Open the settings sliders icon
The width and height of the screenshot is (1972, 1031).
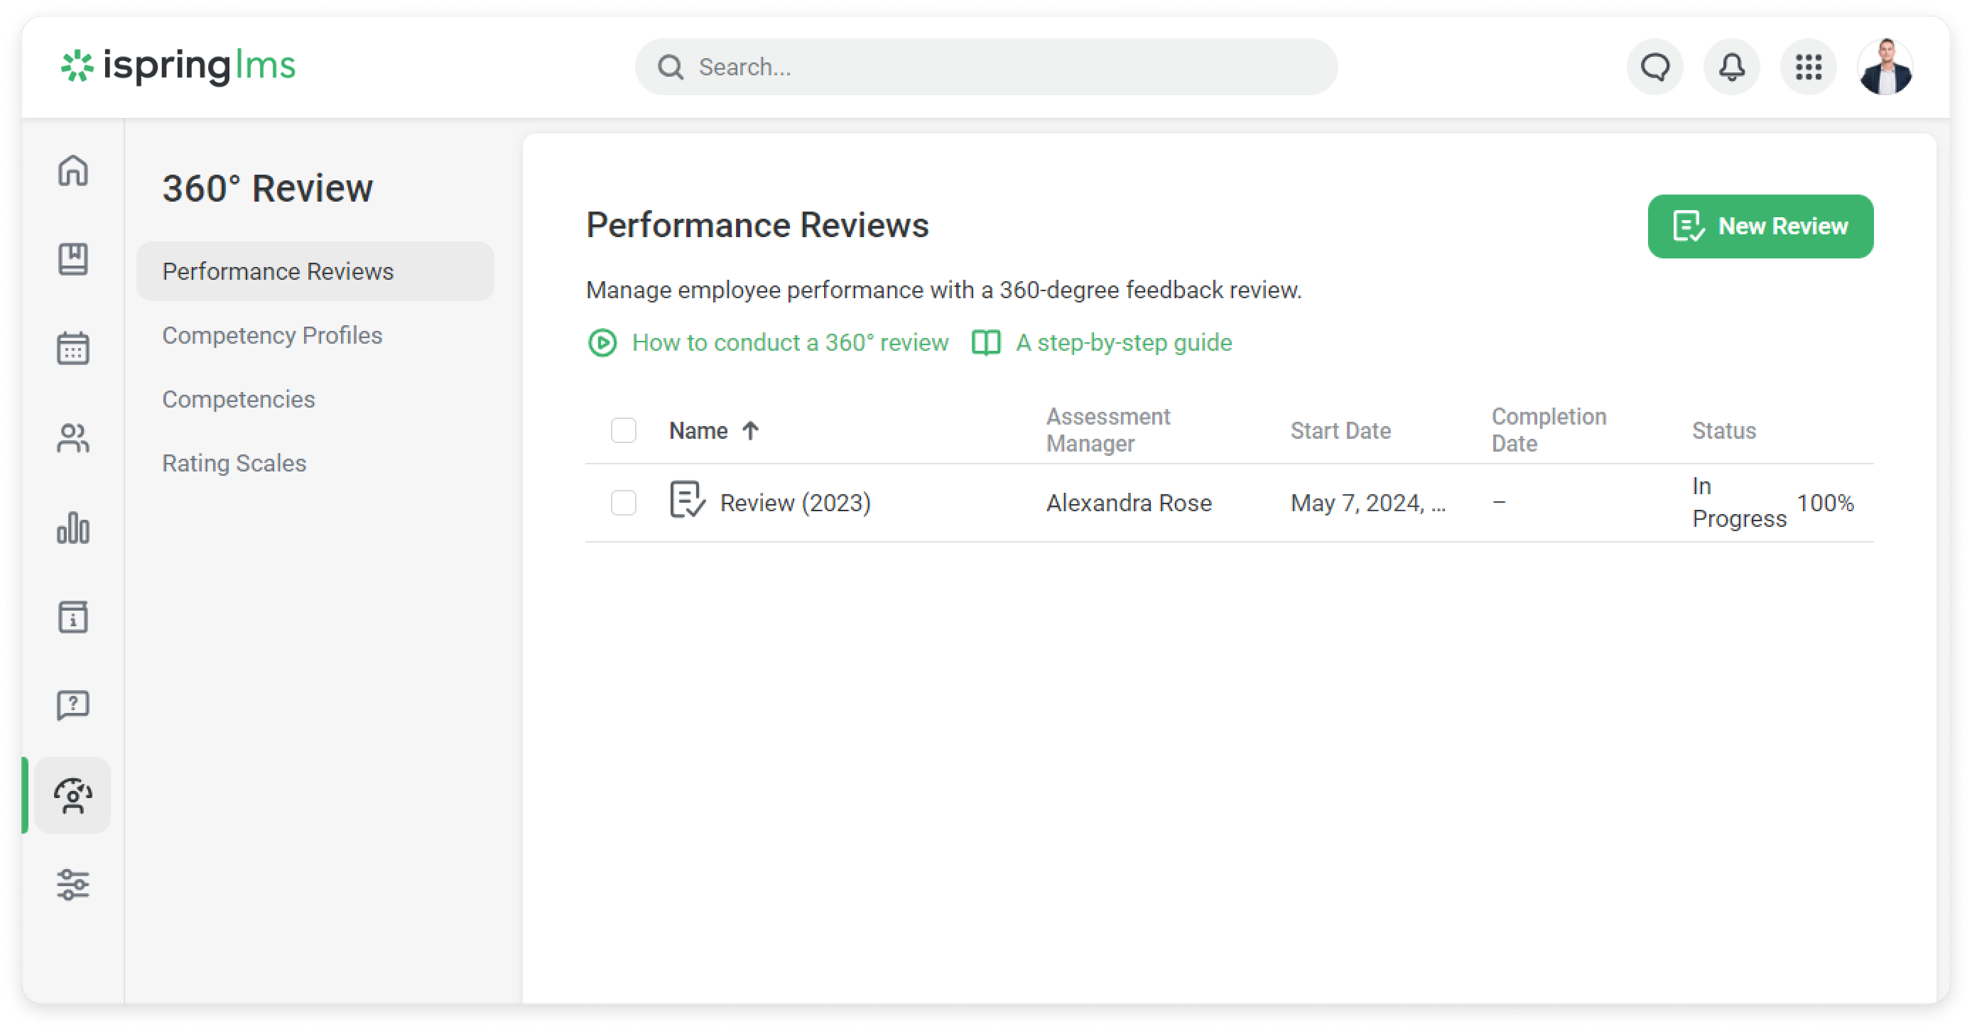click(72, 885)
